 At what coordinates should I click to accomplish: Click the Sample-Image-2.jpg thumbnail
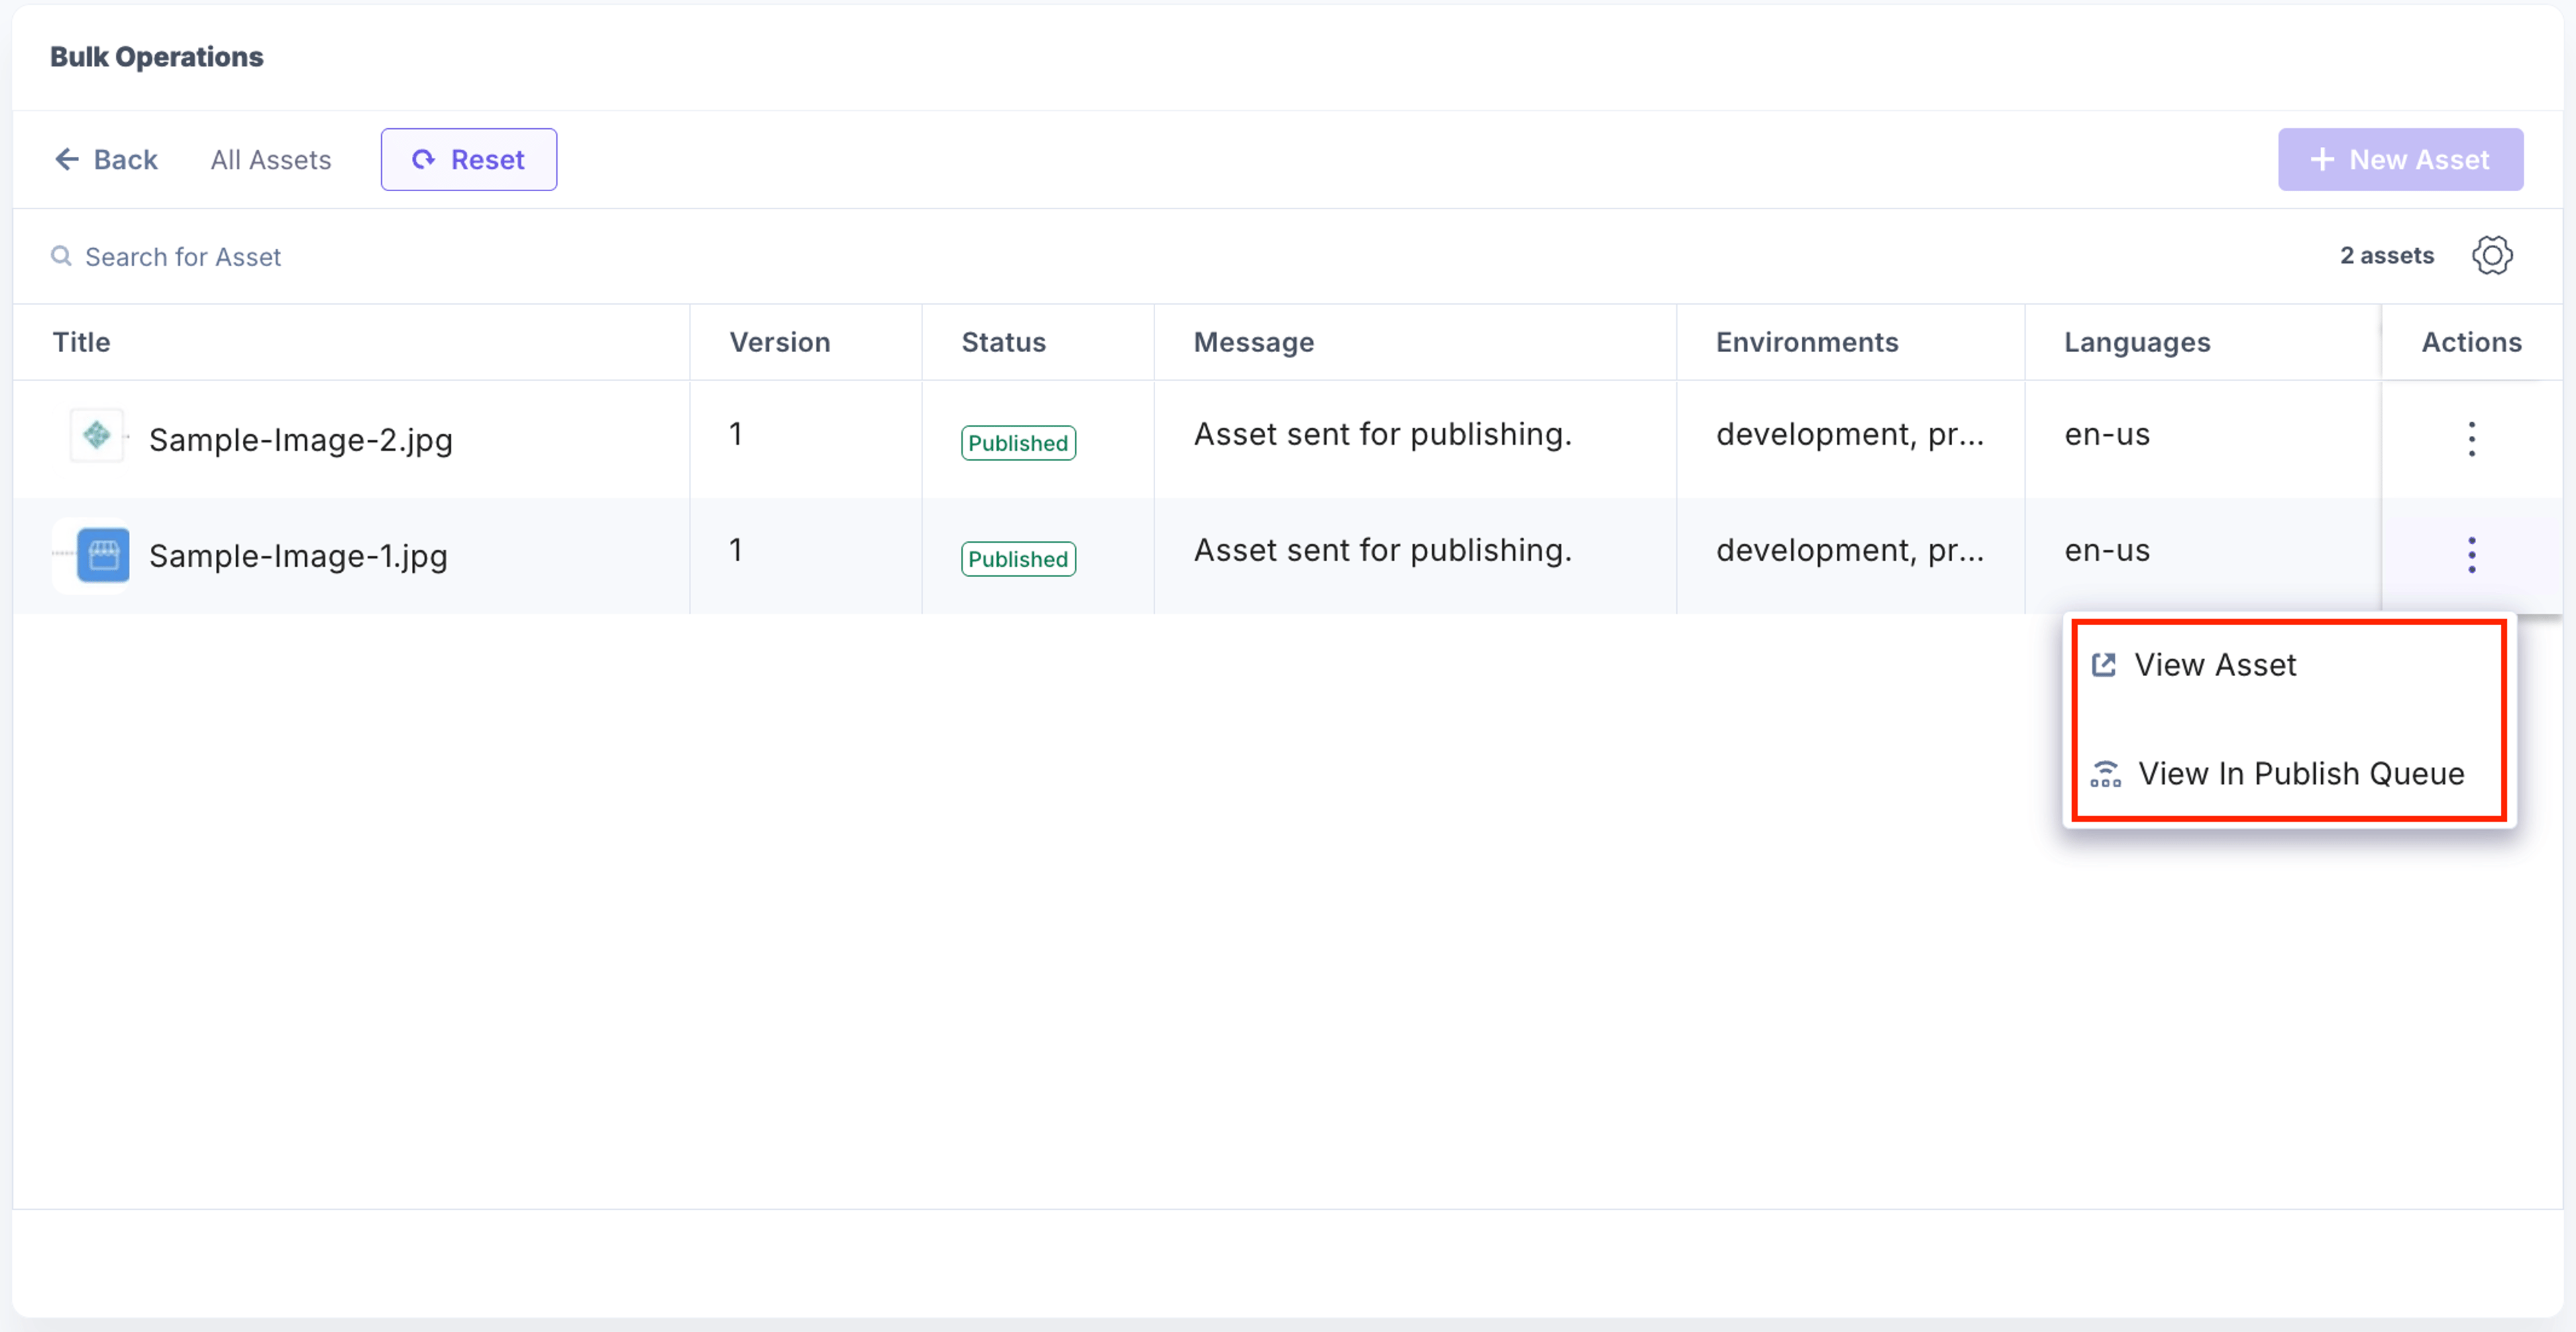click(x=97, y=436)
